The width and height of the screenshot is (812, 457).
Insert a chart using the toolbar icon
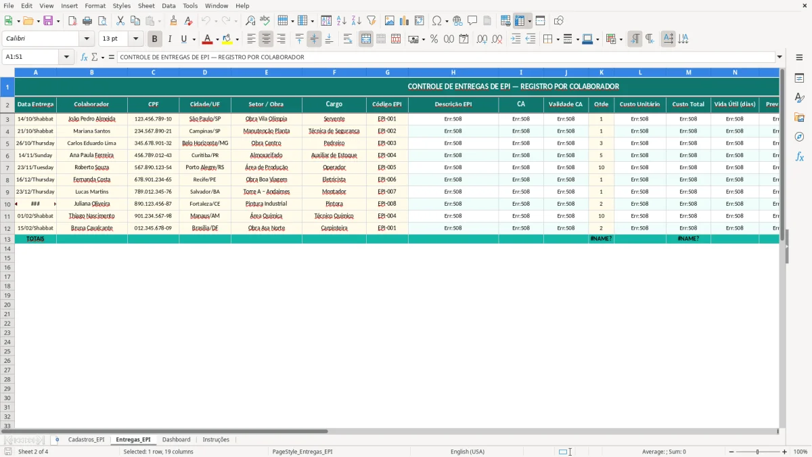coord(404,20)
